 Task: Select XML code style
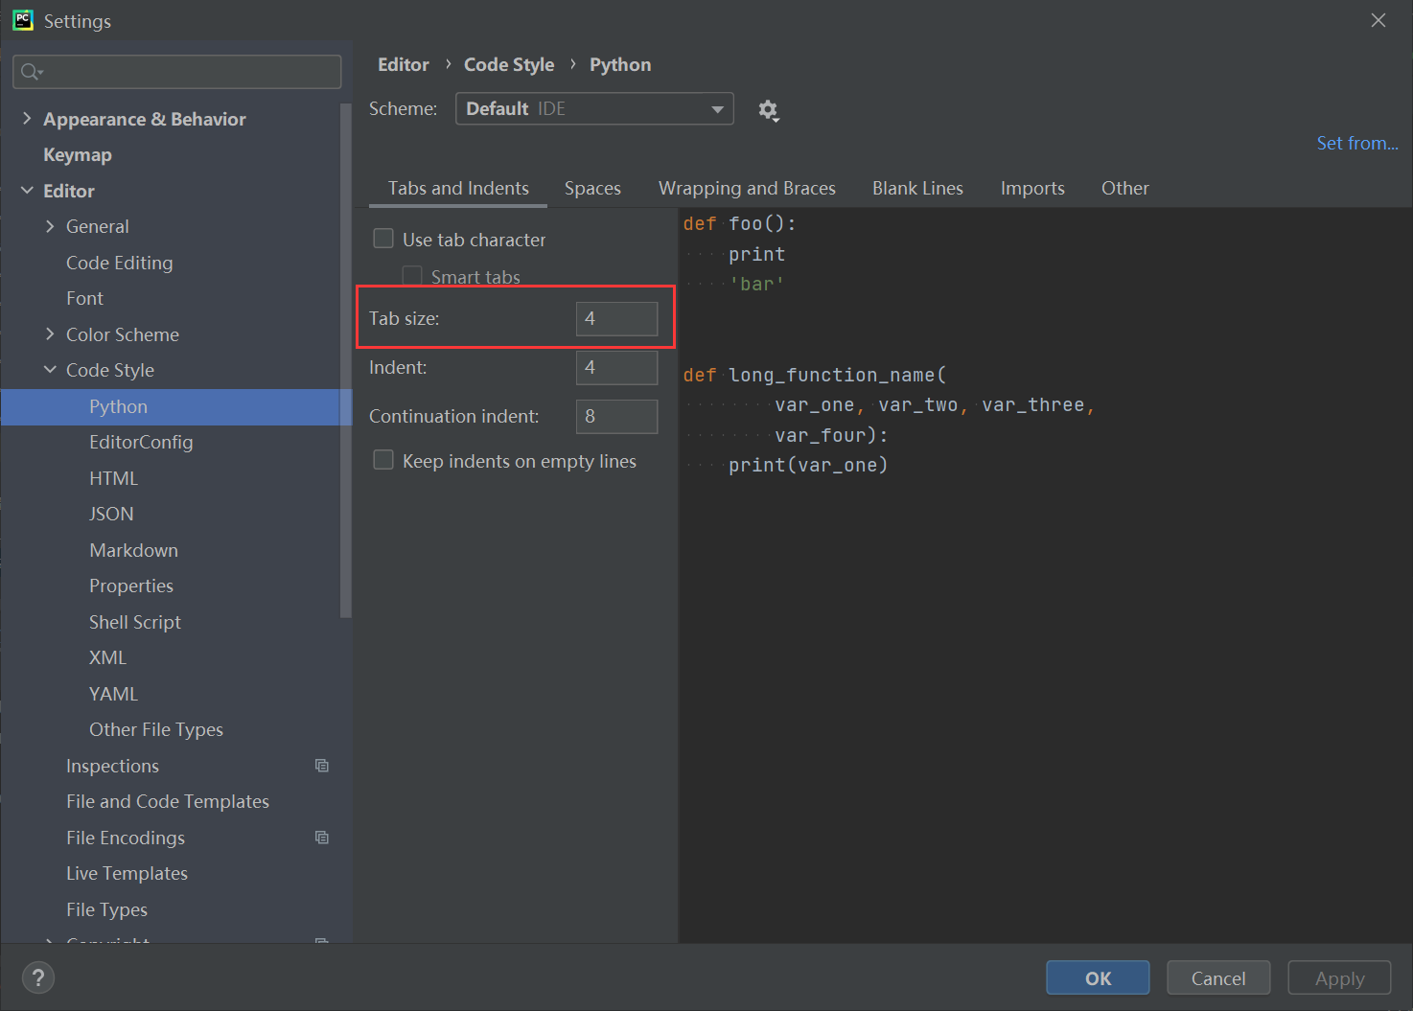point(107,657)
